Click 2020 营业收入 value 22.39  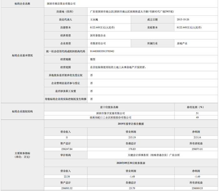(67, 177)
